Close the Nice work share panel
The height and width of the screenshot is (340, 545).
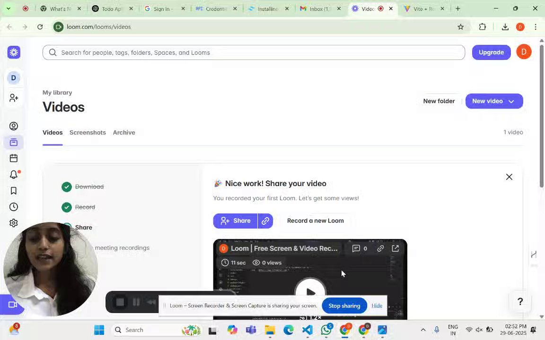[509, 177]
